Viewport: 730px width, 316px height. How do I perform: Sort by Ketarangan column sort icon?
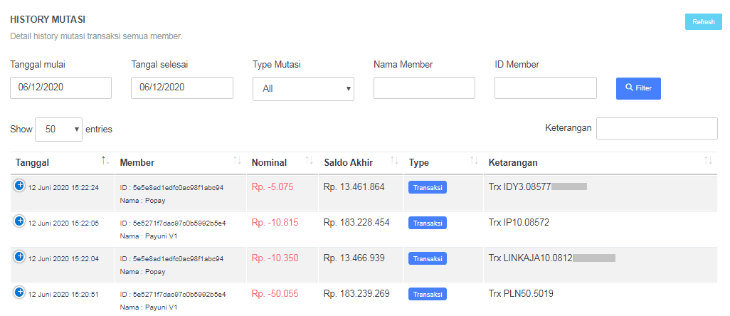coord(707,162)
